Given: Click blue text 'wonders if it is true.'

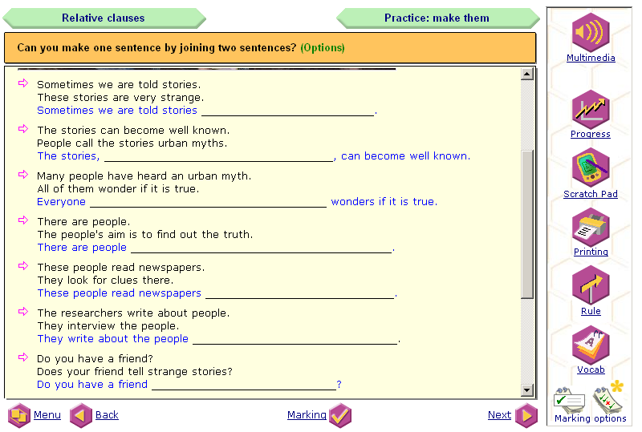Looking at the screenshot, I should point(384,202).
